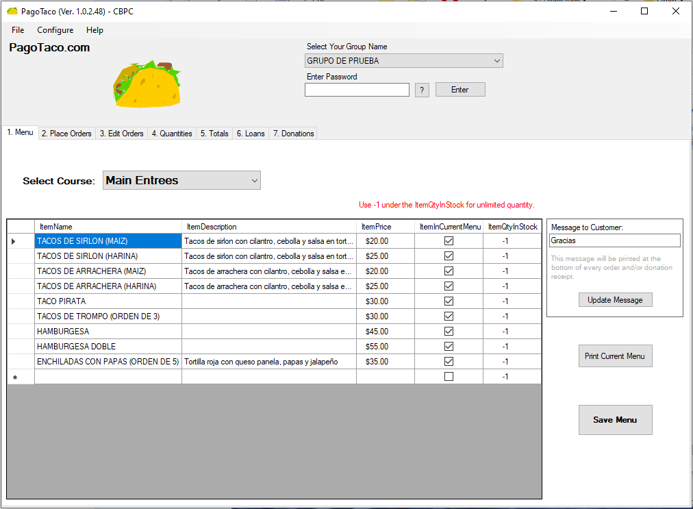The image size is (693, 509).
Task: Click the Save Menu button
Action: pyautogui.click(x=615, y=420)
